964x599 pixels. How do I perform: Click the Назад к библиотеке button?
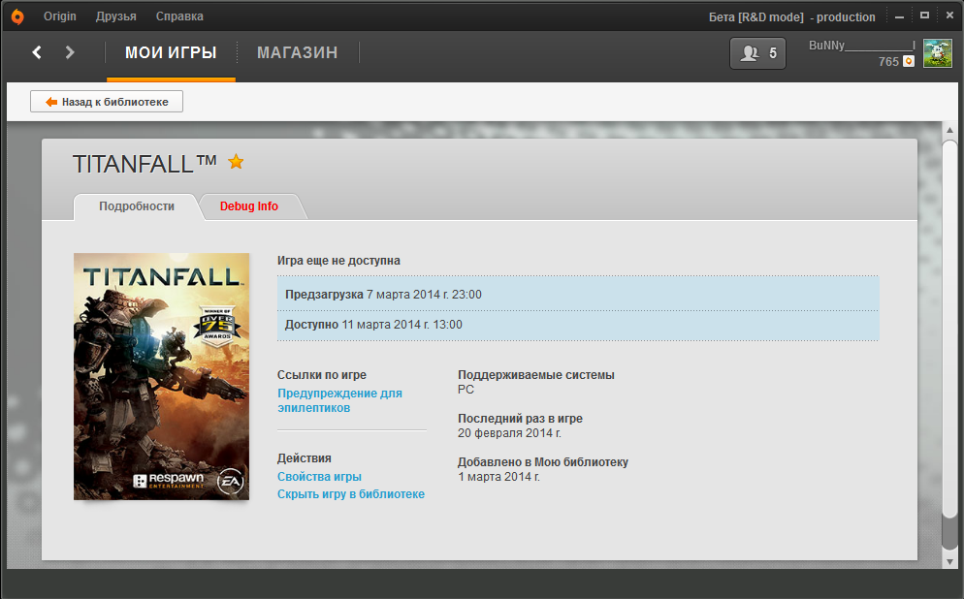point(107,102)
